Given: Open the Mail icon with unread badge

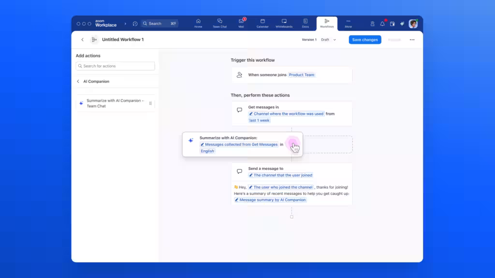Looking at the screenshot, I should pos(241,23).
